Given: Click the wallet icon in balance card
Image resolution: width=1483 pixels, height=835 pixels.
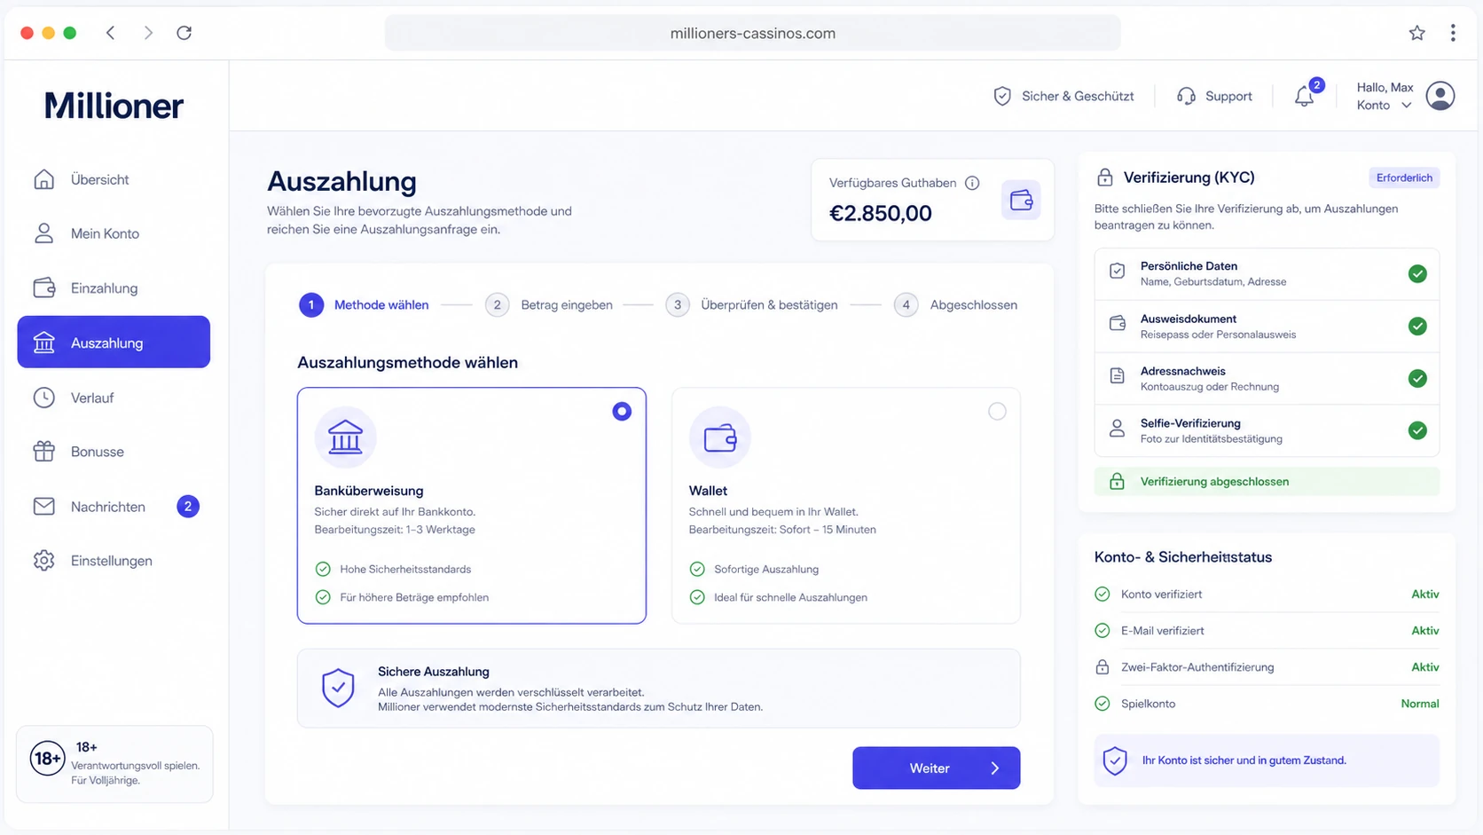Looking at the screenshot, I should click(1021, 200).
